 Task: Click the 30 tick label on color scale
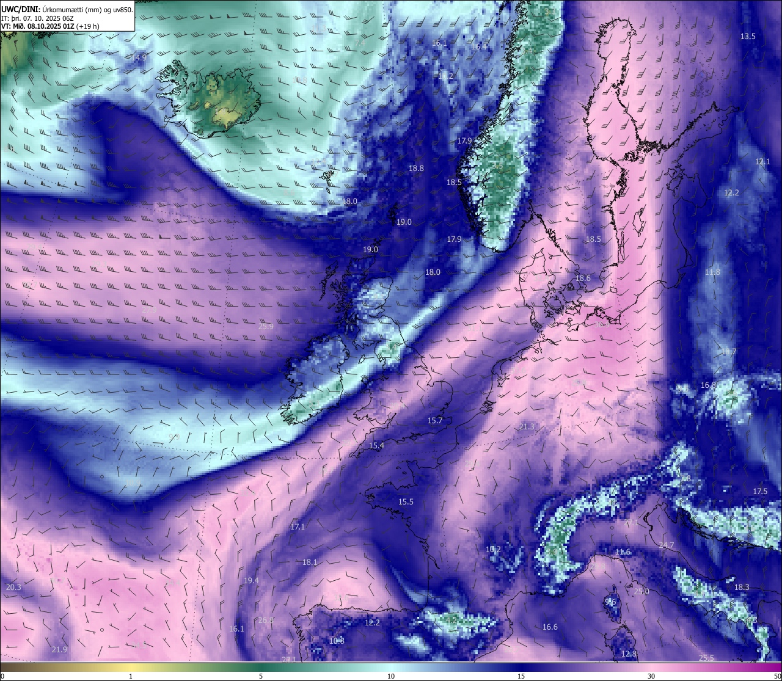pos(651,676)
